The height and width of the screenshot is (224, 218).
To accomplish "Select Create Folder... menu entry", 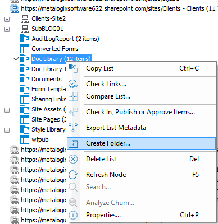I will [142, 143].
